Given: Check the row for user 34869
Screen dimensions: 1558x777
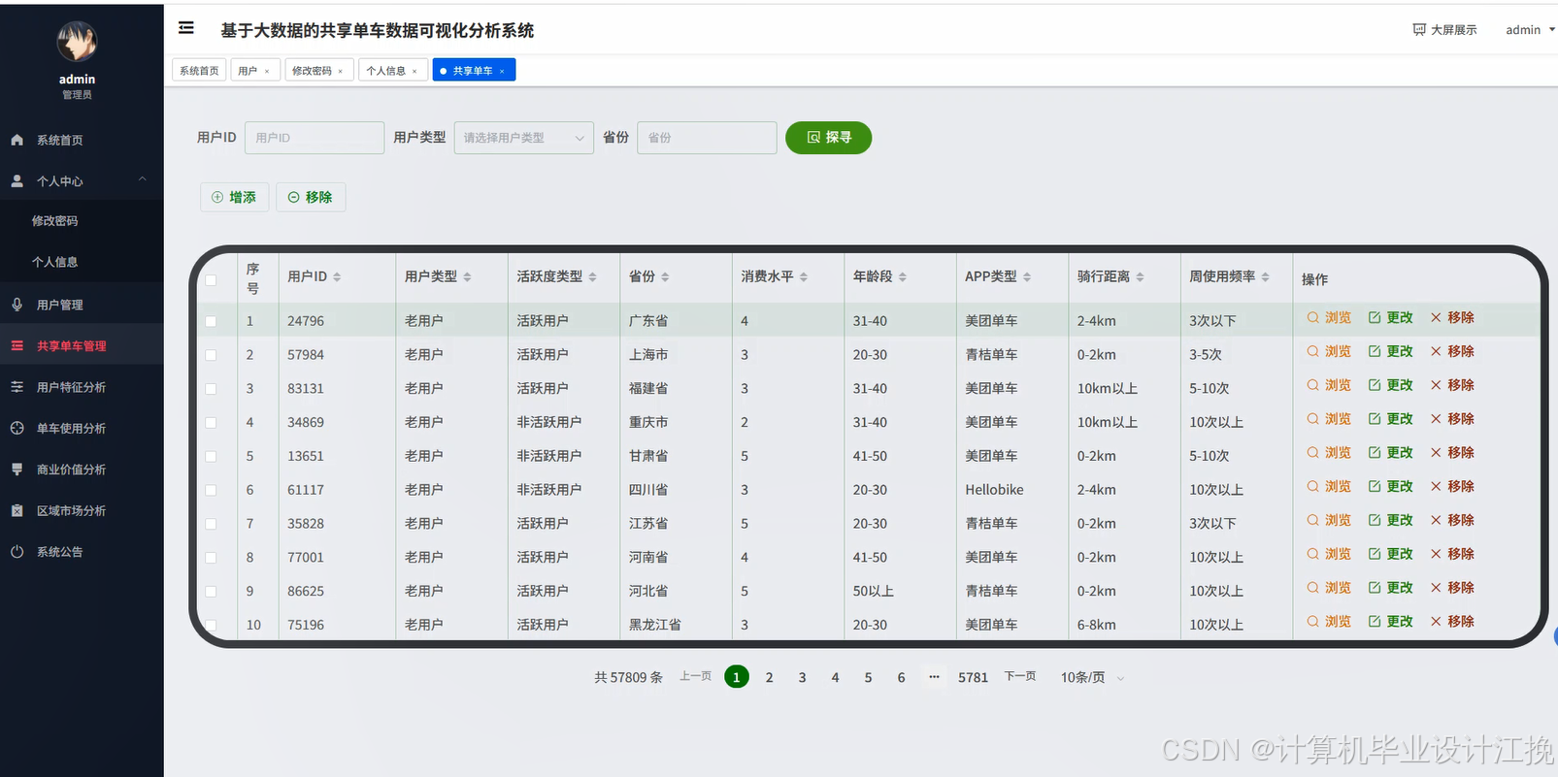Looking at the screenshot, I should [x=211, y=423].
